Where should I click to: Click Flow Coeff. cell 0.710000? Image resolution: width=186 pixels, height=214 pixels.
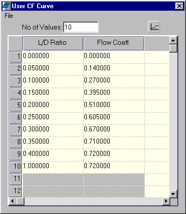pos(114,143)
